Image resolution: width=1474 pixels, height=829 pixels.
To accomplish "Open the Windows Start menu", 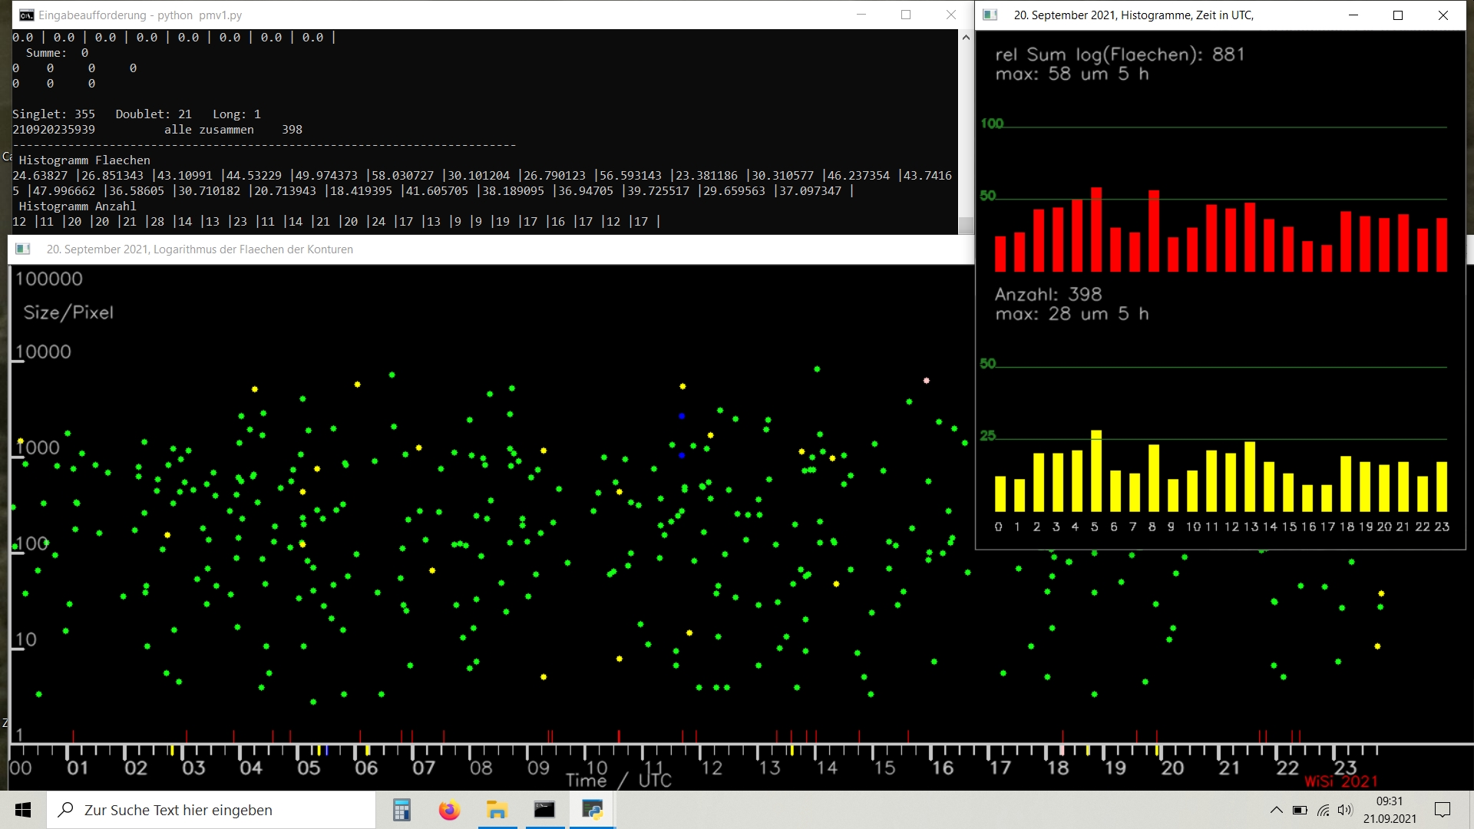I will point(23,810).
